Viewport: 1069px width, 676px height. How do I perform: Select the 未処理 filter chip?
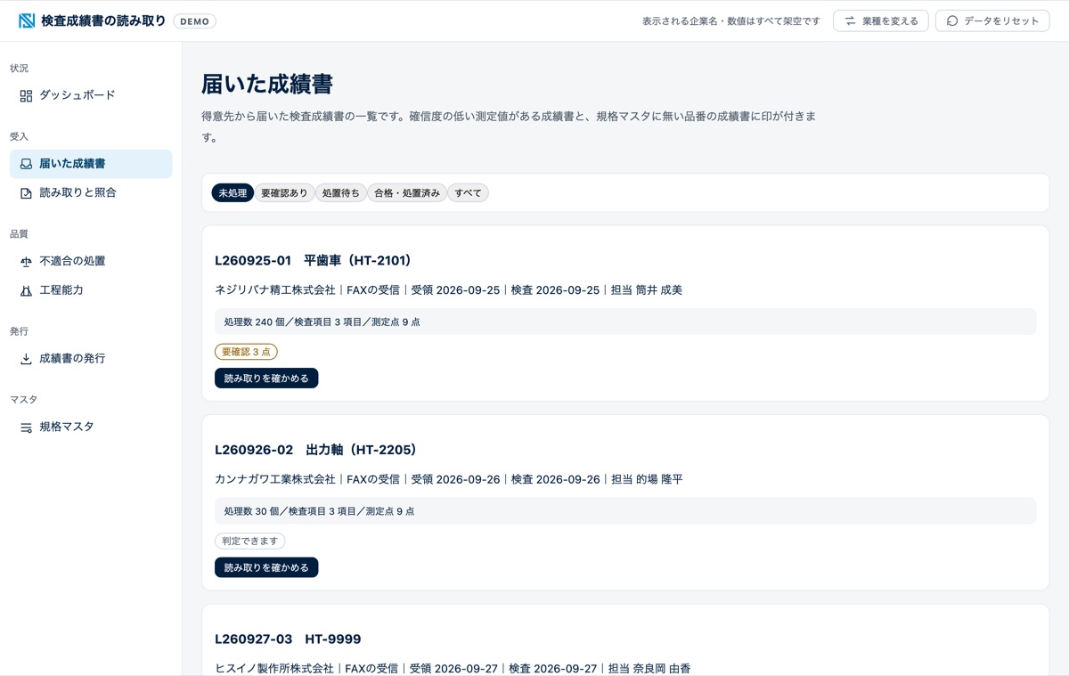click(233, 192)
